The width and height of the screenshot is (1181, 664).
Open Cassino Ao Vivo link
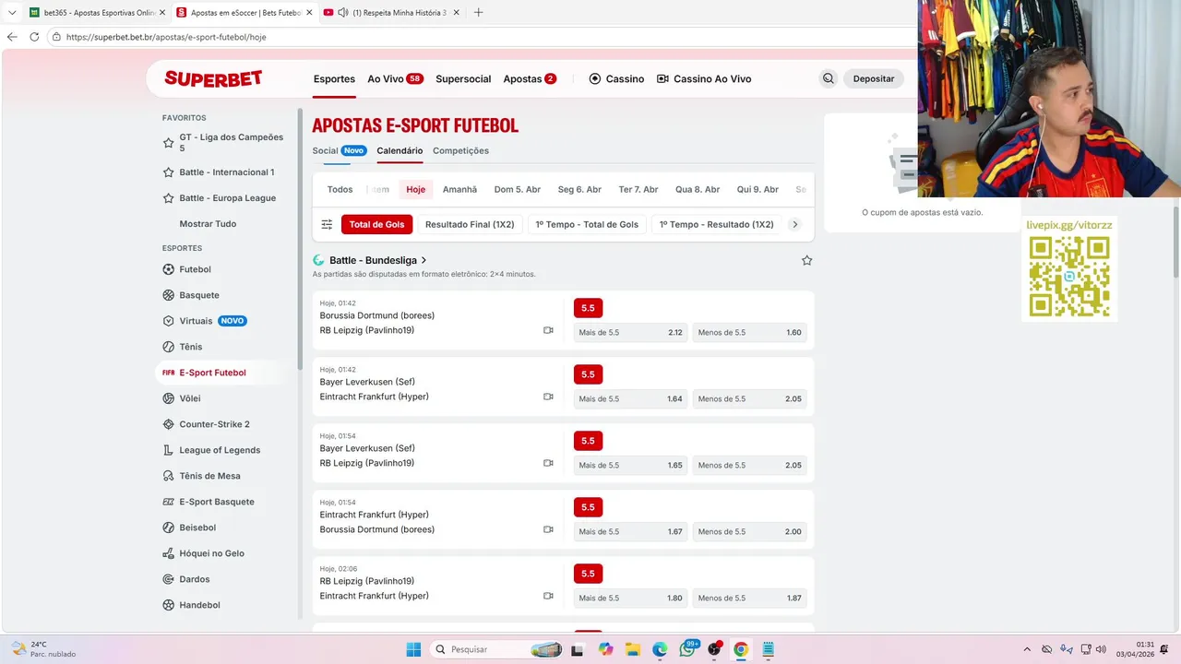tap(704, 78)
